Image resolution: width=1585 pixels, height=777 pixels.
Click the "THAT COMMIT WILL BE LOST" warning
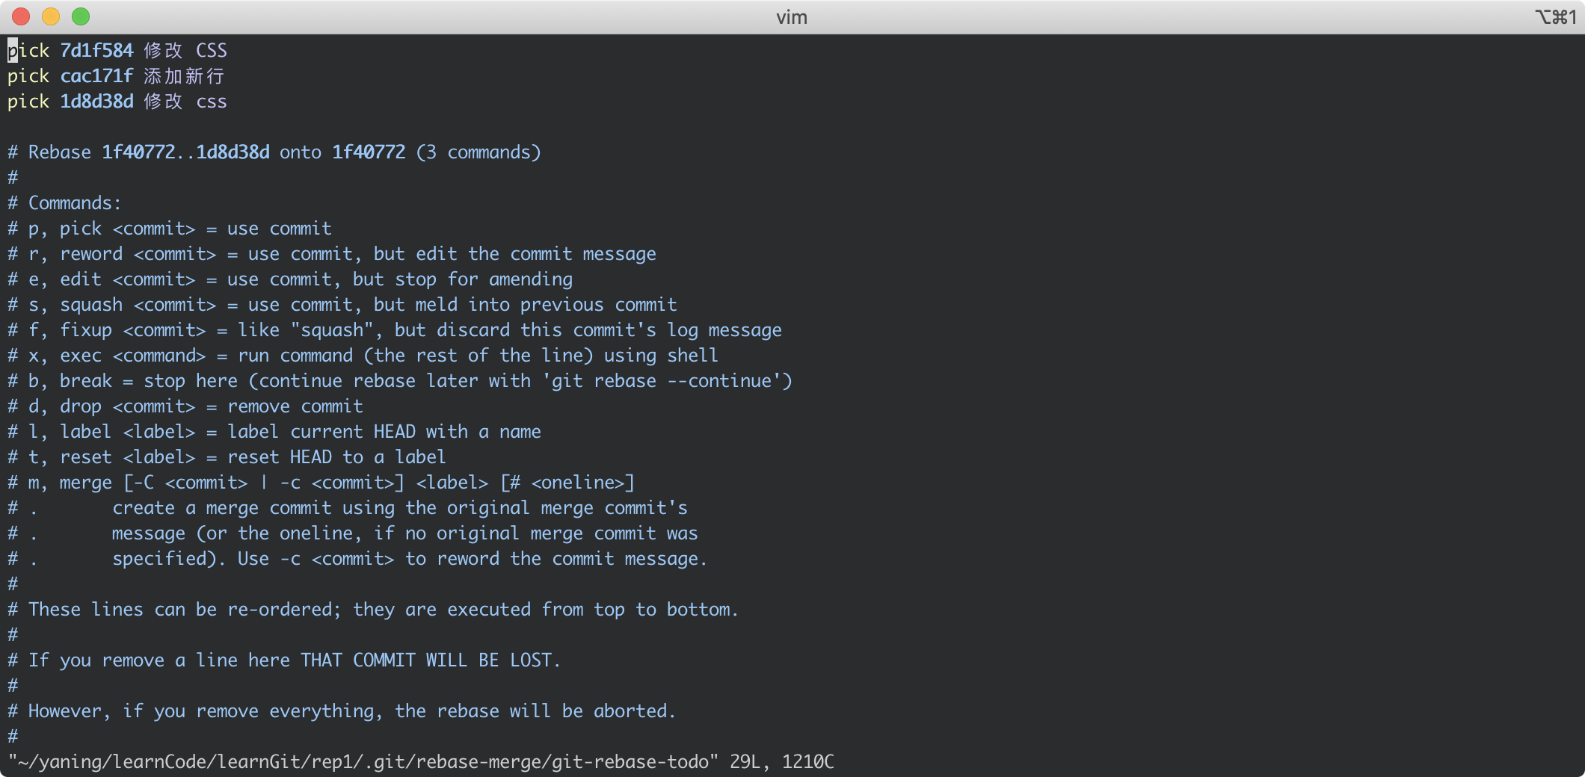click(x=429, y=660)
